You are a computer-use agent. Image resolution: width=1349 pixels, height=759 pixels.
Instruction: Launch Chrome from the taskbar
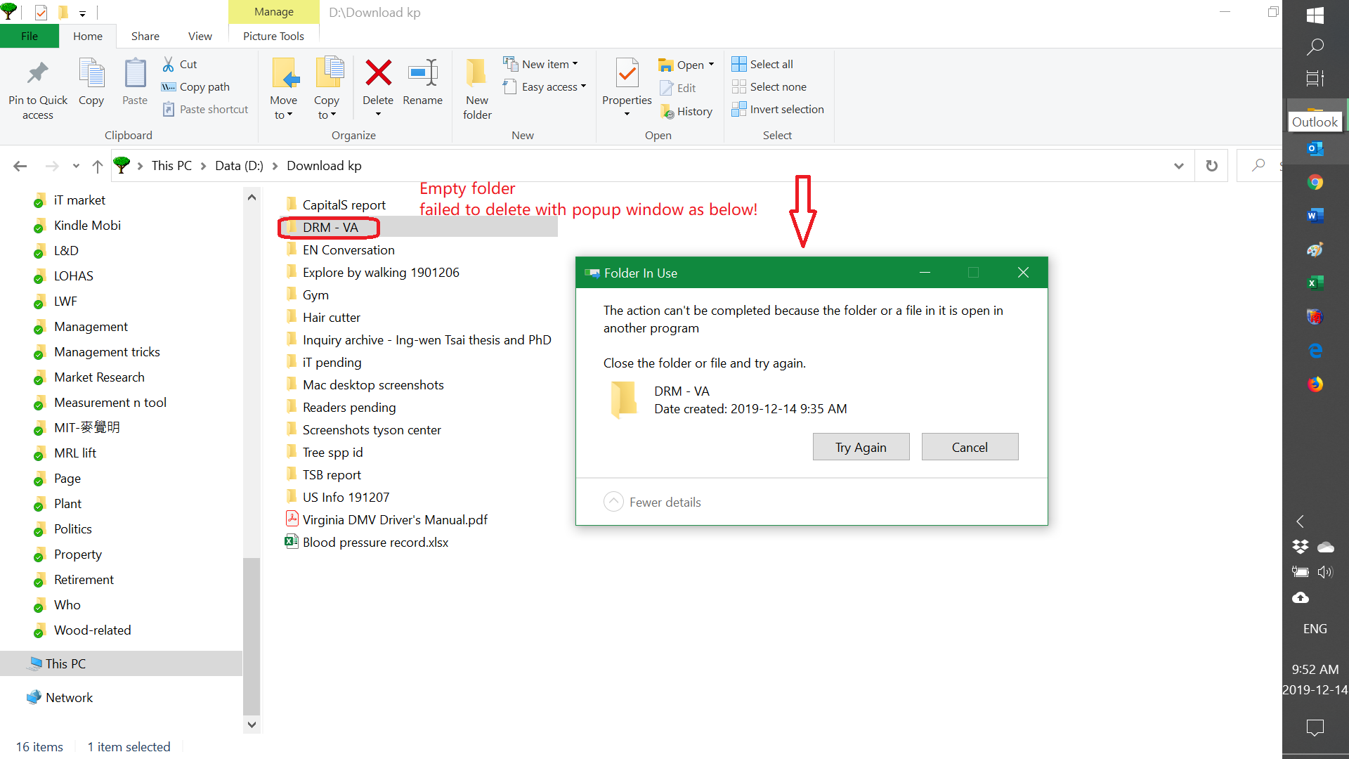point(1315,182)
